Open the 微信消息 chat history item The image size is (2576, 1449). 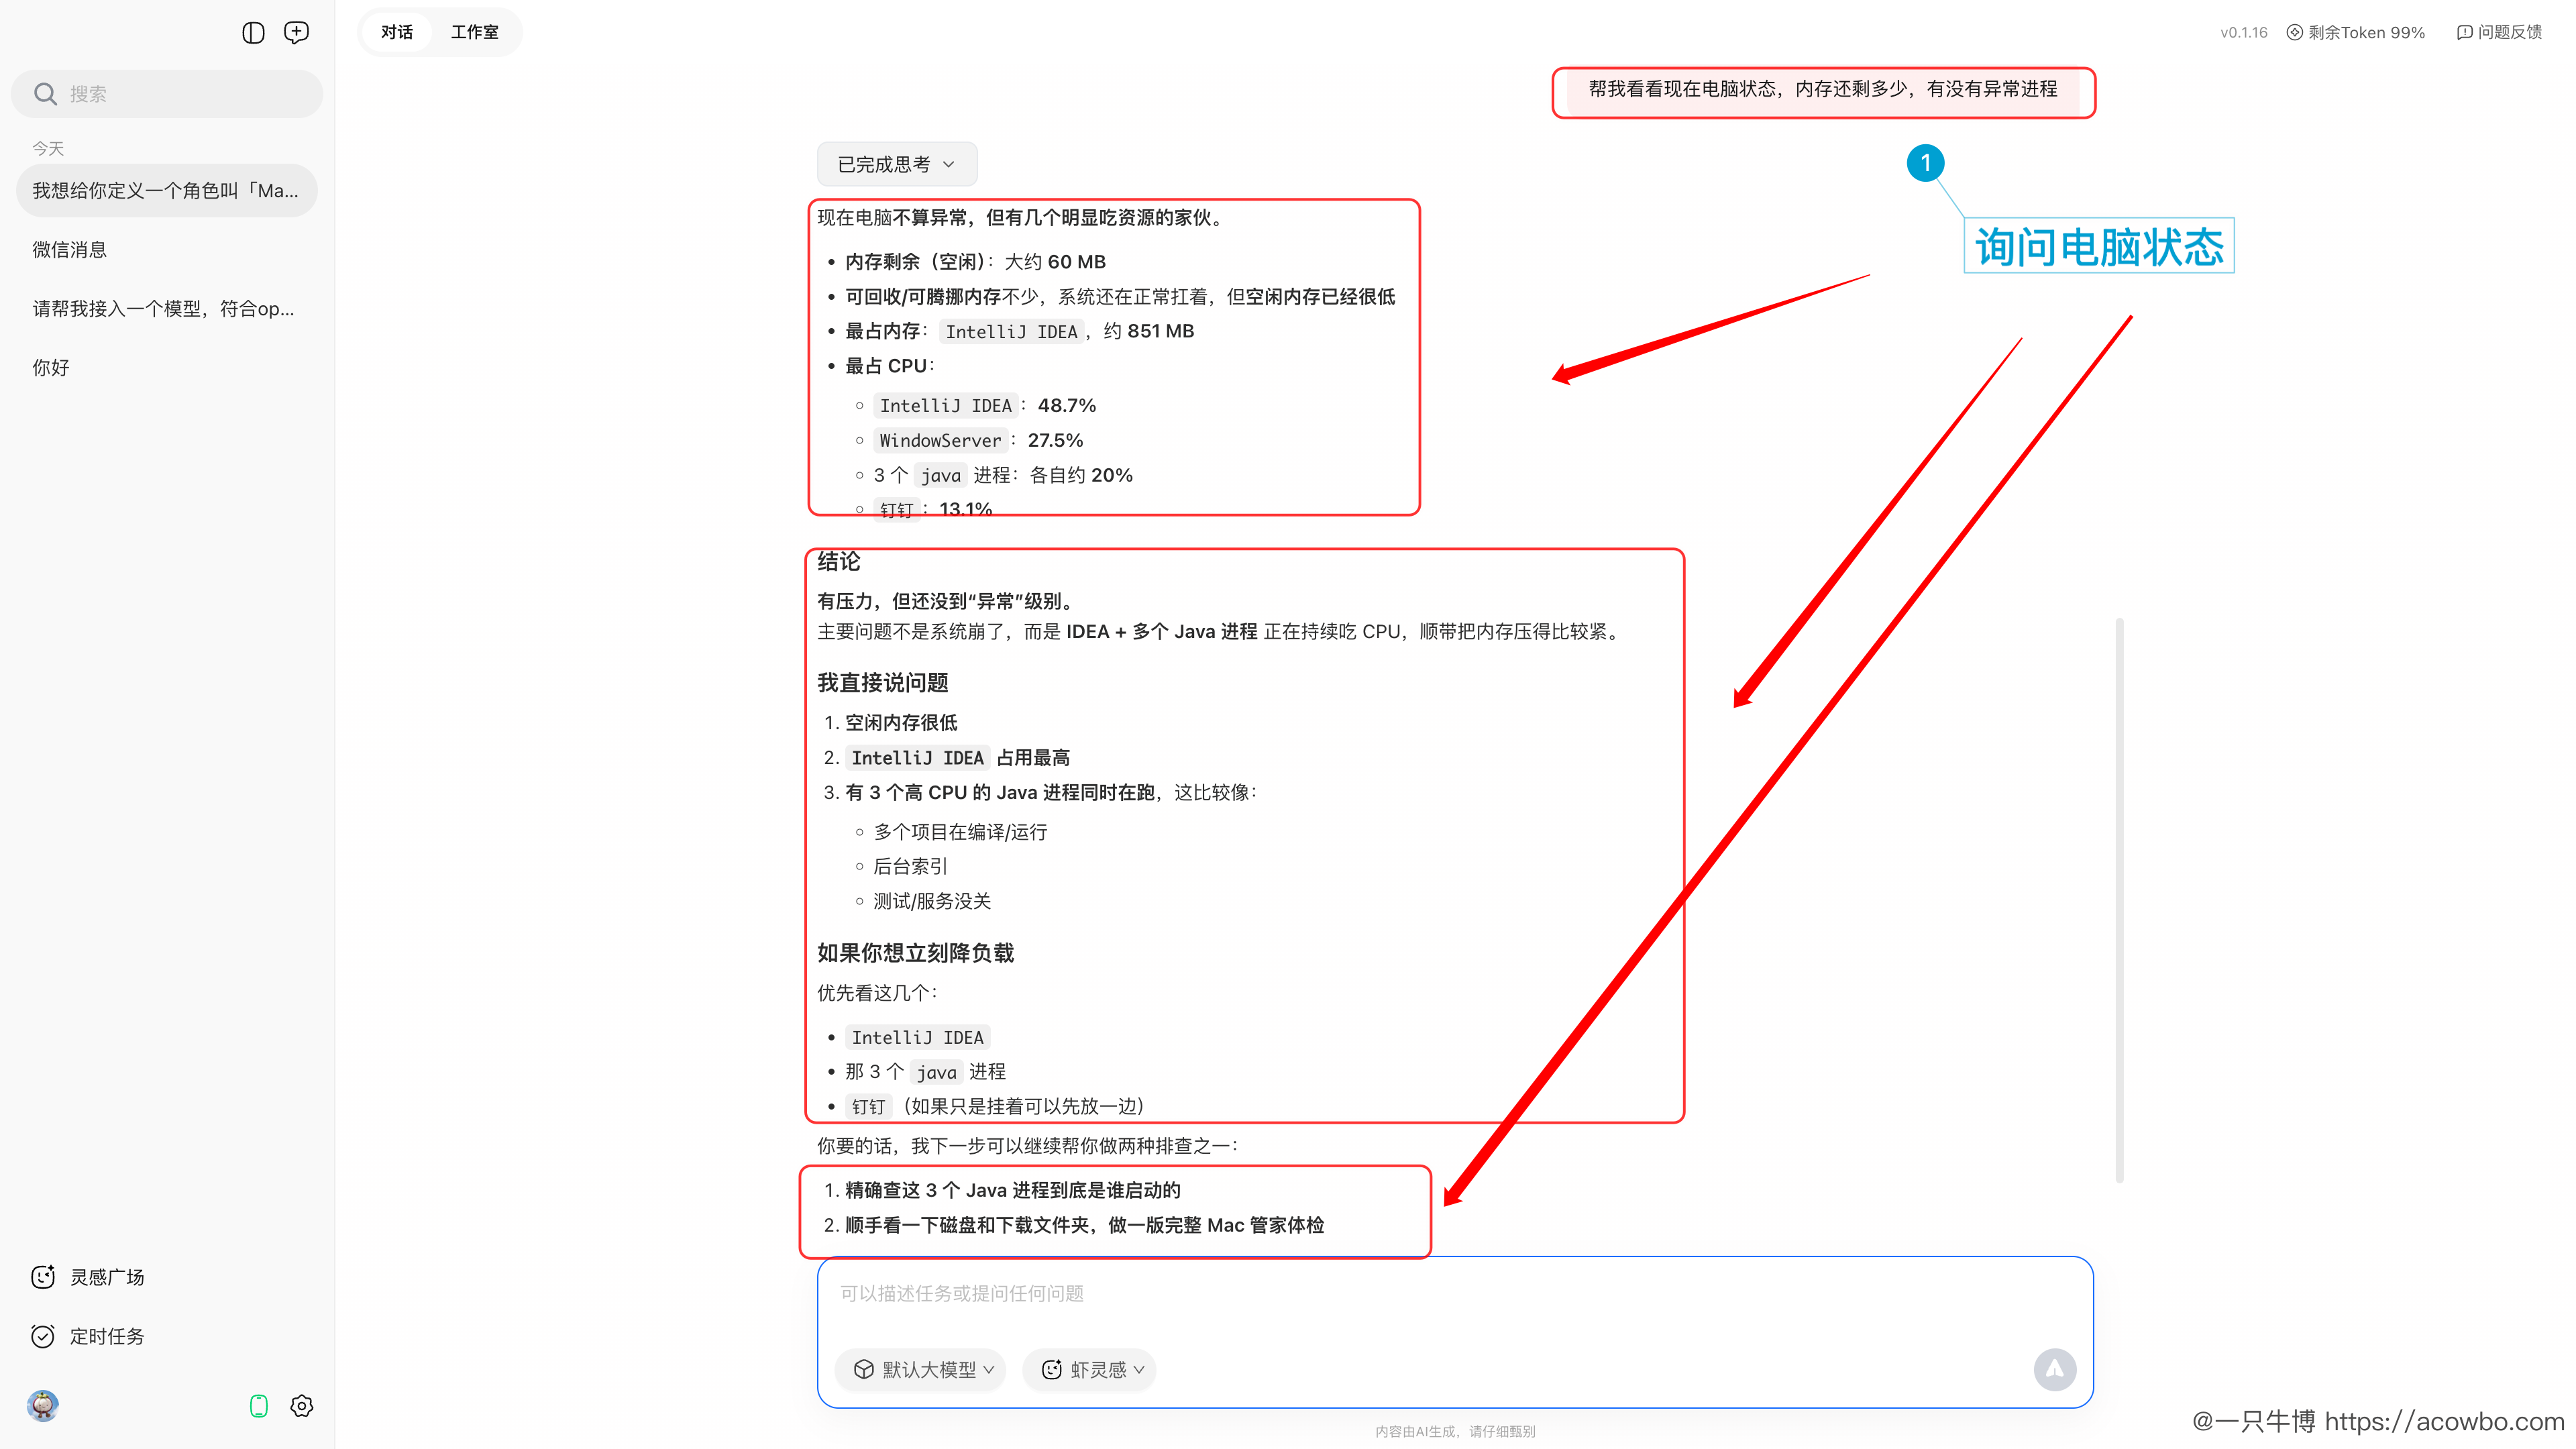click(69, 249)
